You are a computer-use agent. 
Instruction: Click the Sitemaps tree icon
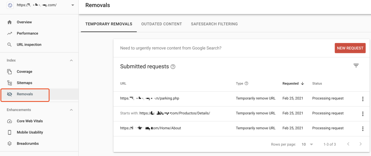(10, 83)
